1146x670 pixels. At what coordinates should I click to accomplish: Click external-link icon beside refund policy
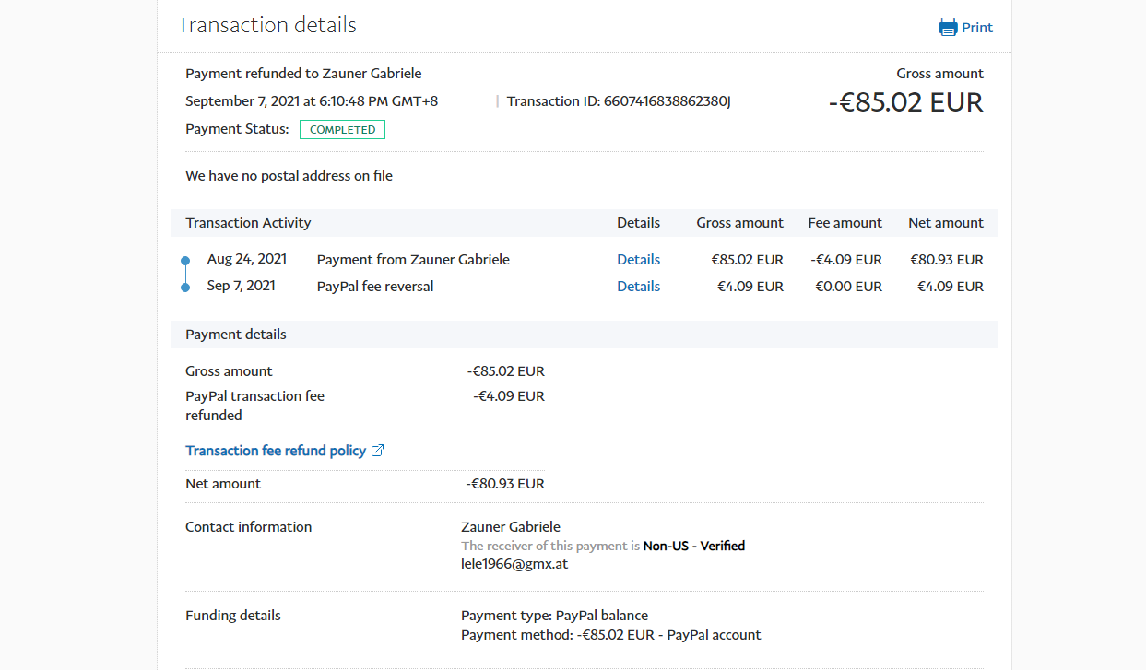tap(377, 451)
